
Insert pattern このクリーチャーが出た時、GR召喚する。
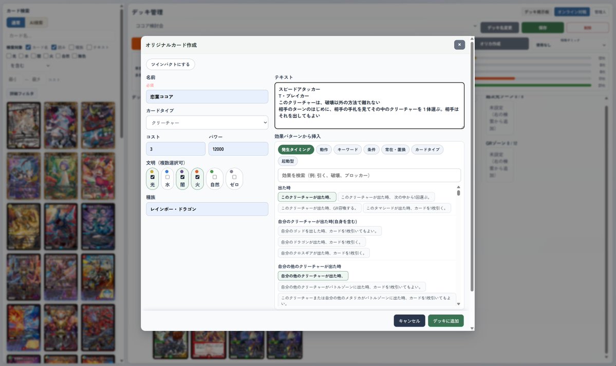tap(320, 208)
